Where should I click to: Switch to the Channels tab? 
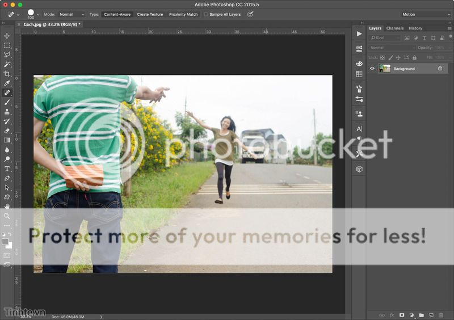tap(394, 28)
